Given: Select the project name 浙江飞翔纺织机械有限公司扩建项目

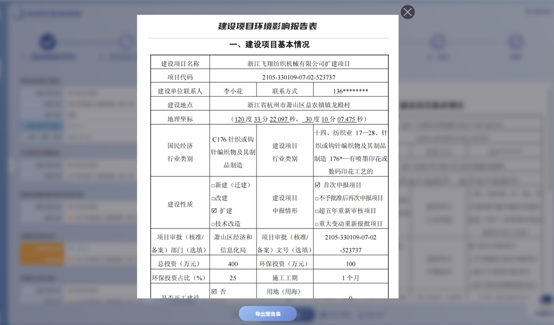Looking at the screenshot, I should [x=299, y=64].
